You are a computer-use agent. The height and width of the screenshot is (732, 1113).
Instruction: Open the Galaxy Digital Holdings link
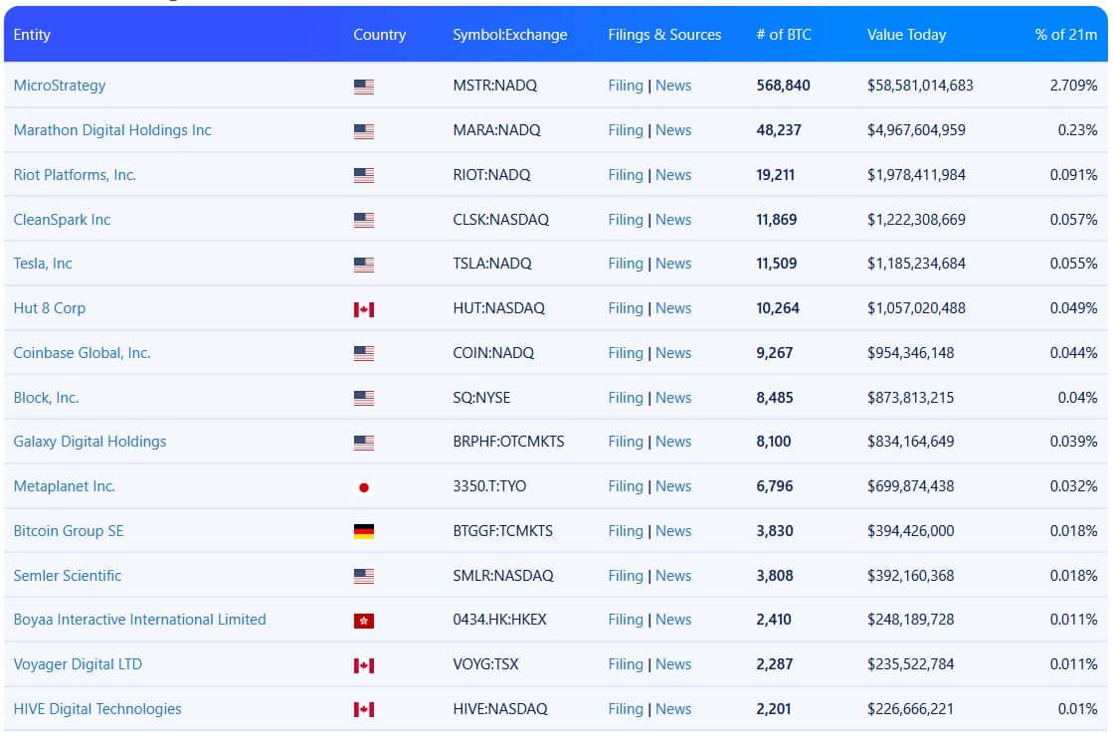pyautogui.click(x=90, y=442)
